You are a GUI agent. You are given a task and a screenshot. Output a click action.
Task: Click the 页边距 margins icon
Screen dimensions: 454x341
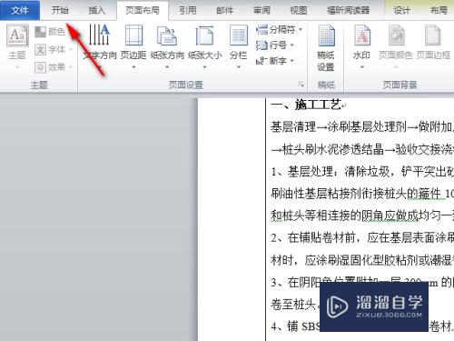point(133,35)
